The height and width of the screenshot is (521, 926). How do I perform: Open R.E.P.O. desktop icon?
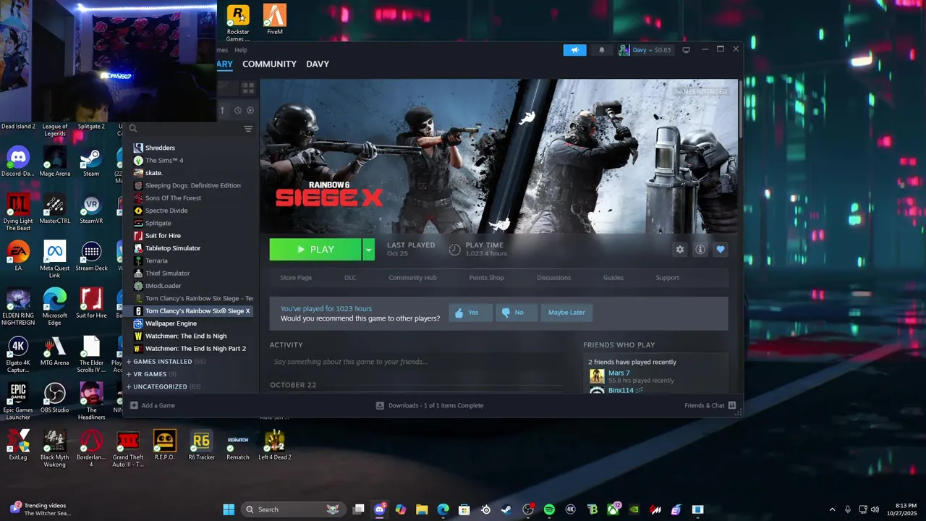tap(164, 445)
